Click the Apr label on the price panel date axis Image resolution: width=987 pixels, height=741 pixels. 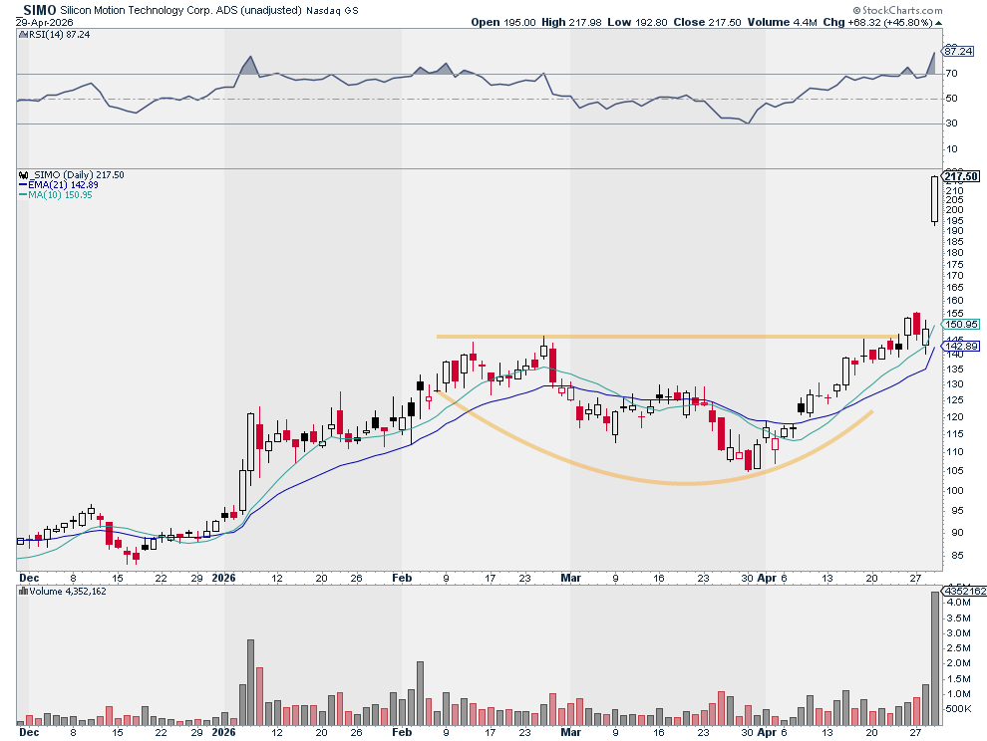[766, 578]
